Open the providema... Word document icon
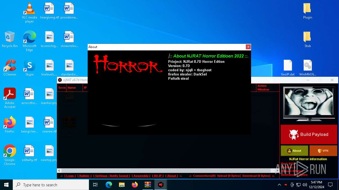Image resolution: width=339 pixels, height=190 pixels. (69, 11)
